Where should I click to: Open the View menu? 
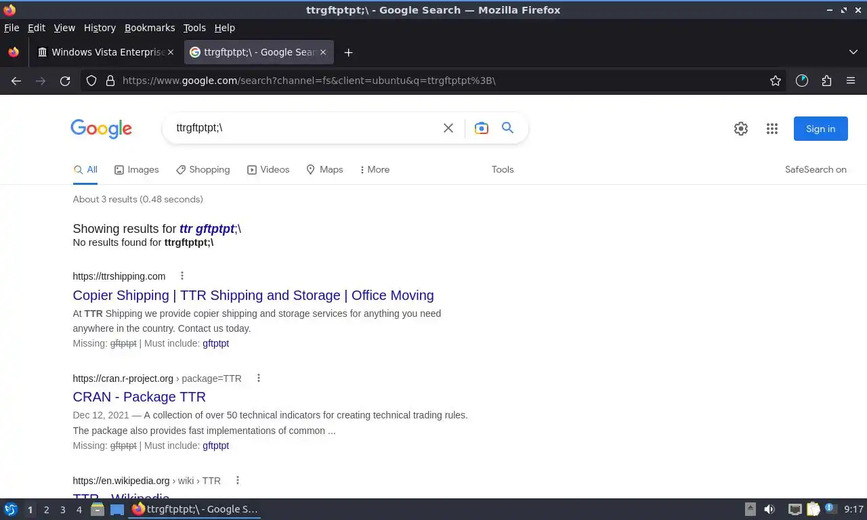pyautogui.click(x=64, y=28)
